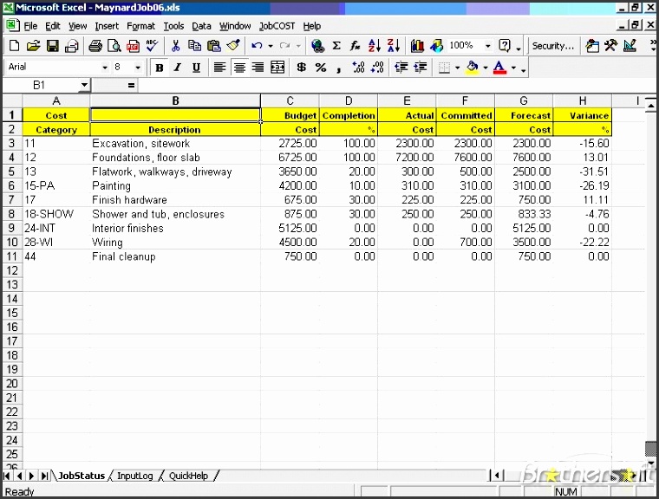Open the File menu
The image size is (659, 499).
pos(30,26)
